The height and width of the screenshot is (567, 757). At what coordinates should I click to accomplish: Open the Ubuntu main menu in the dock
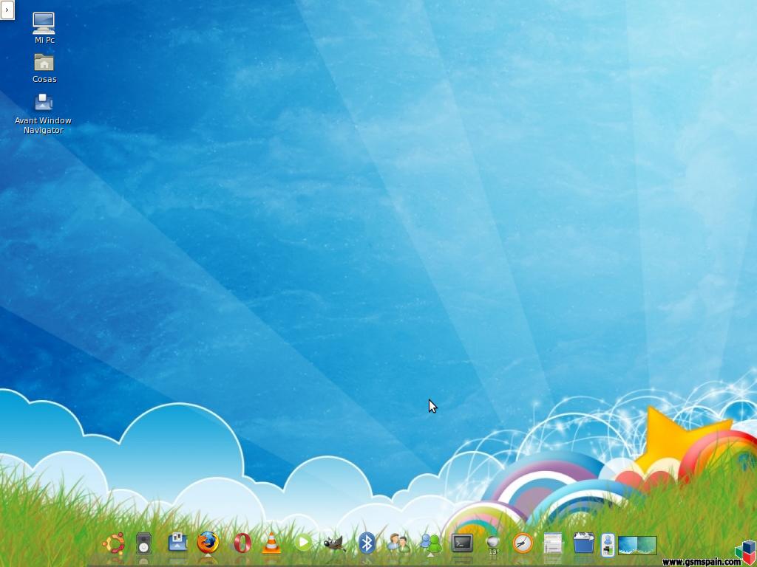pyautogui.click(x=115, y=543)
